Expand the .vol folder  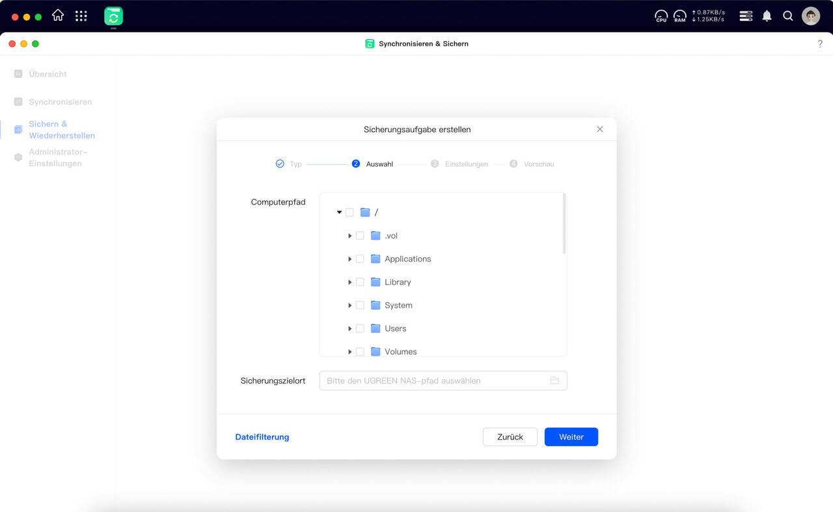[x=350, y=236]
